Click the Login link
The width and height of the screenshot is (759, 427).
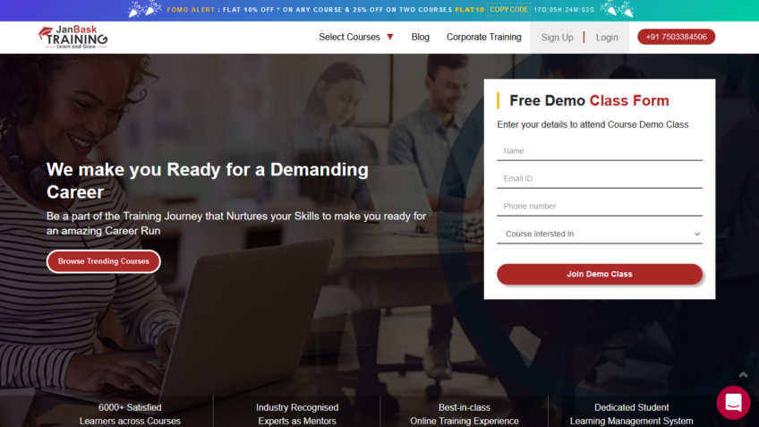tap(607, 38)
